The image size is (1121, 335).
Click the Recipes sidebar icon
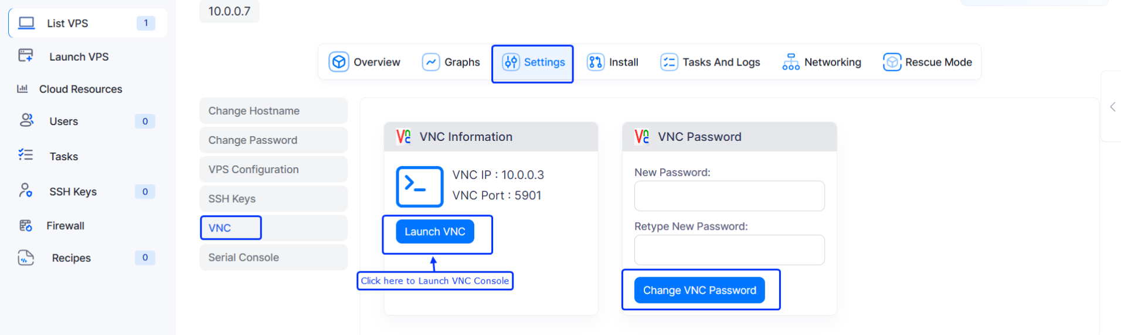[26, 258]
